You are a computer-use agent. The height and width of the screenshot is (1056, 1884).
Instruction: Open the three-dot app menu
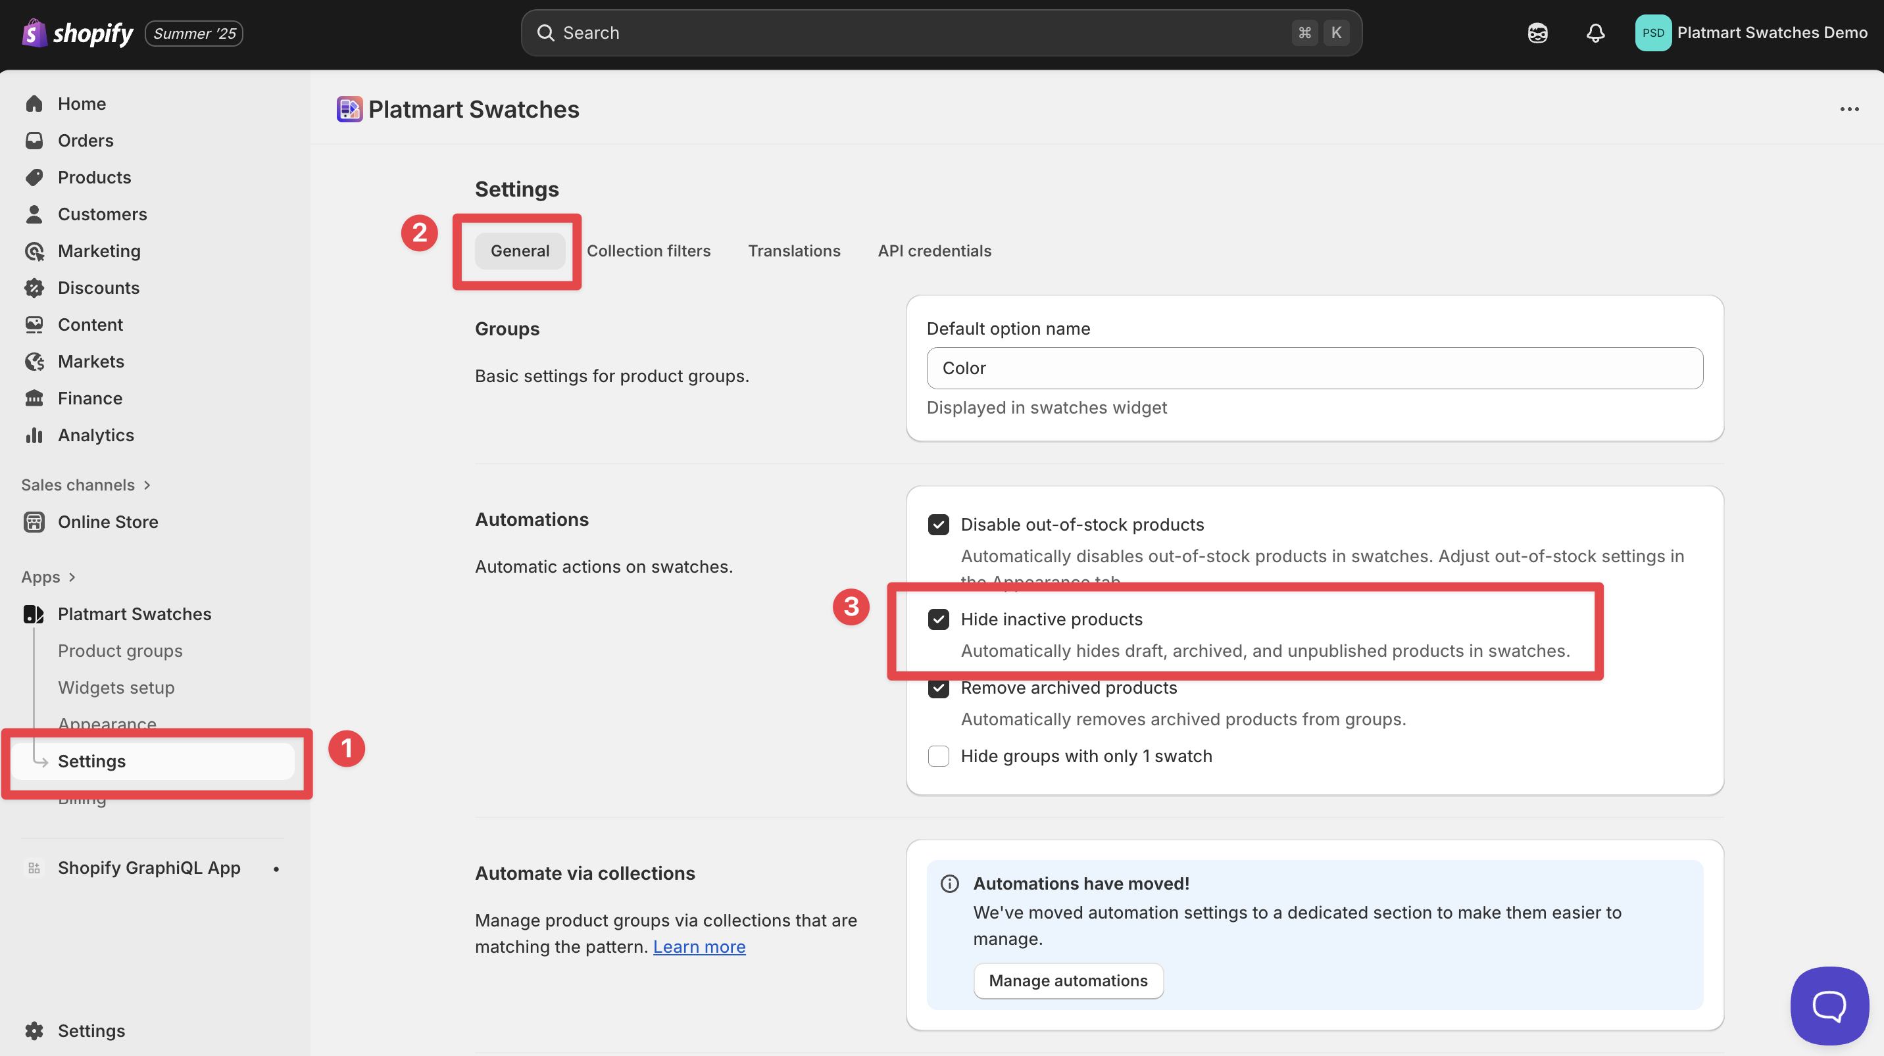[x=1849, y=109]
